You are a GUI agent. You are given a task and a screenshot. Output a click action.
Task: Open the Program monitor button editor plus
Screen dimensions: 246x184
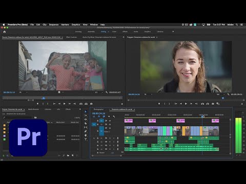tap(242, 104)
